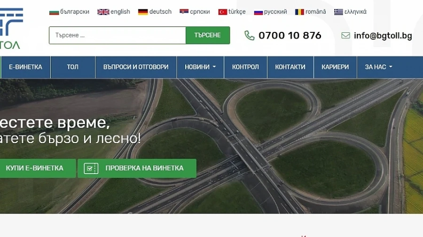Open ВЪПРОСИ И ОТГОВОРИ page
The height and width of the screenshot is (237, 423).
click(136, 67)
